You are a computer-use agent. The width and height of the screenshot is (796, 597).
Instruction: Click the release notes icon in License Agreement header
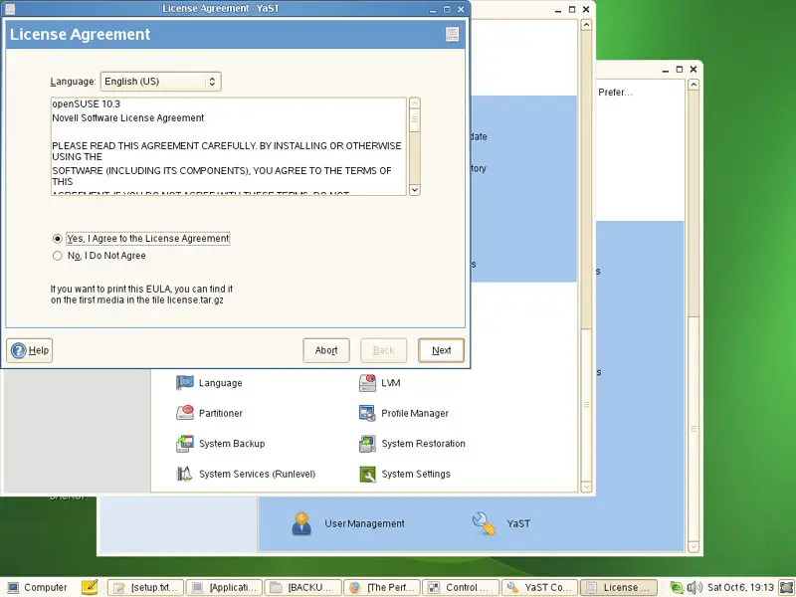pyautogui.click(x=452, y=34)
